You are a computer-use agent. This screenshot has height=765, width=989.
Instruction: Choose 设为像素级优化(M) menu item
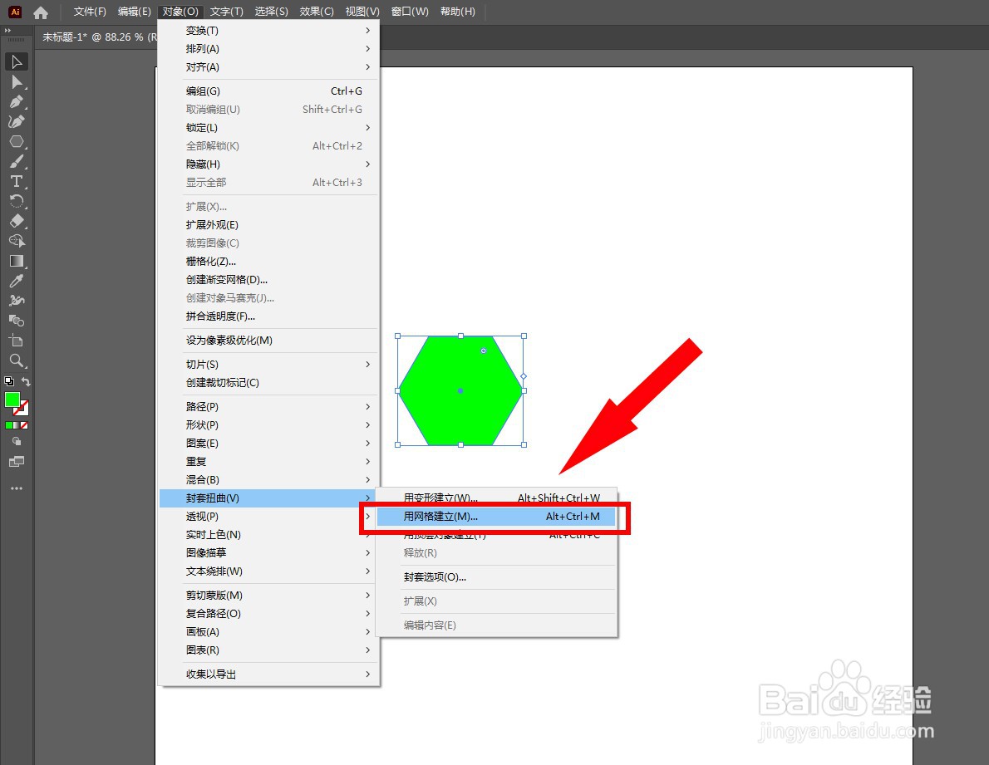[269, 341]
